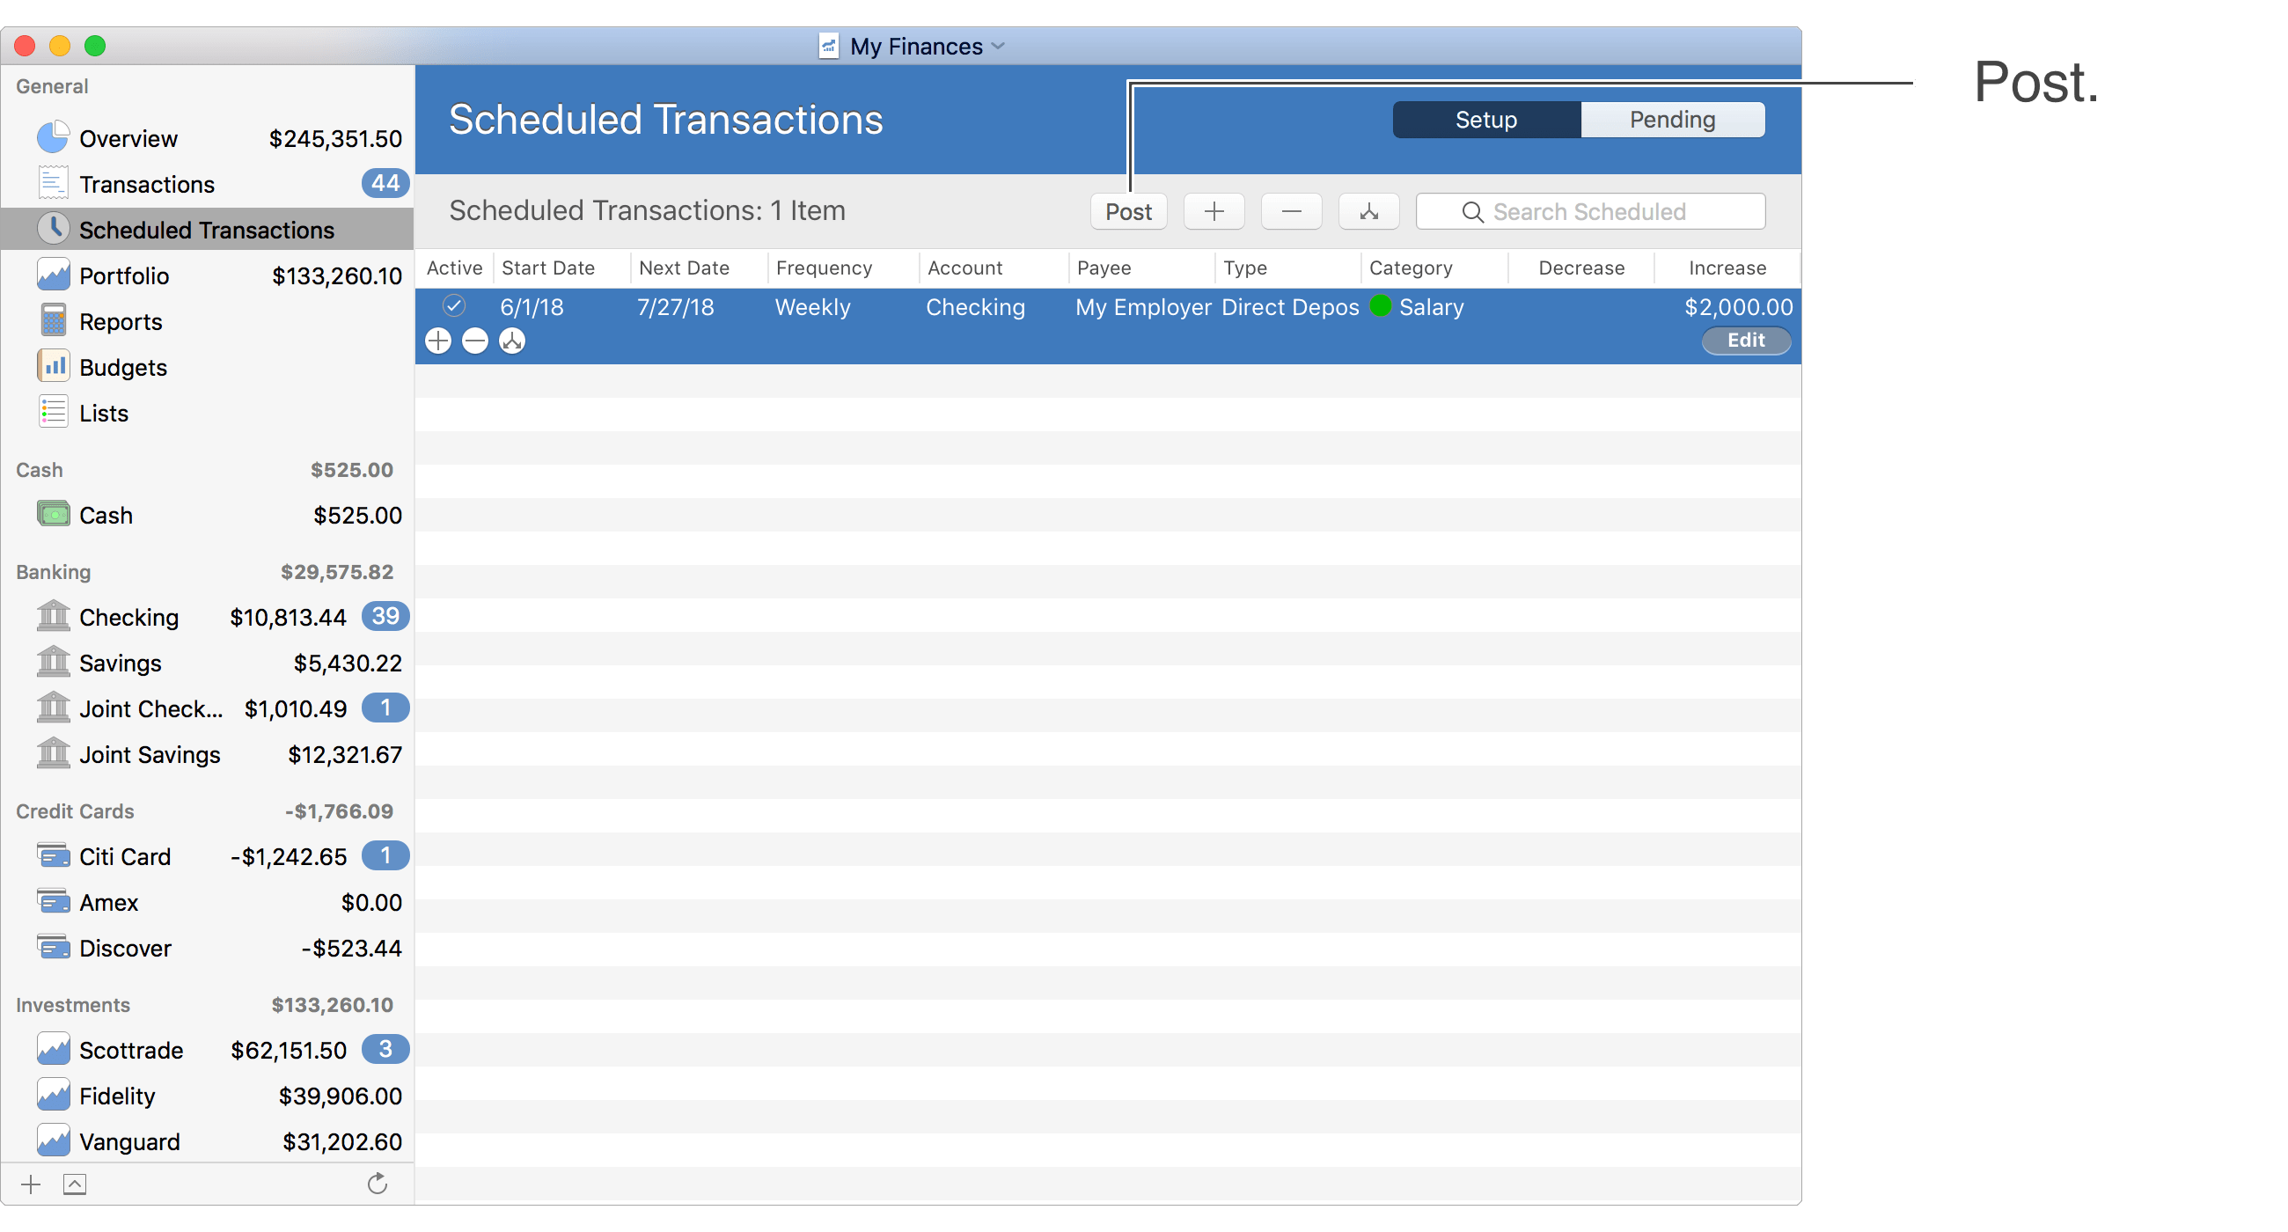Switch the view to Pending

tap(1673, 119)
